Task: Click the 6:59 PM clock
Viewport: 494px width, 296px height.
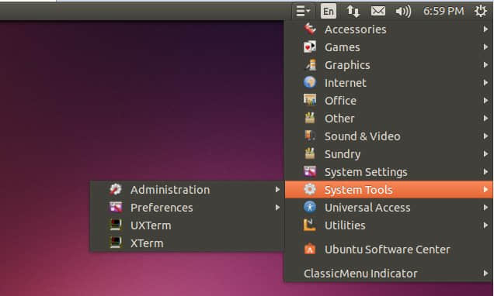Action: 444,12
